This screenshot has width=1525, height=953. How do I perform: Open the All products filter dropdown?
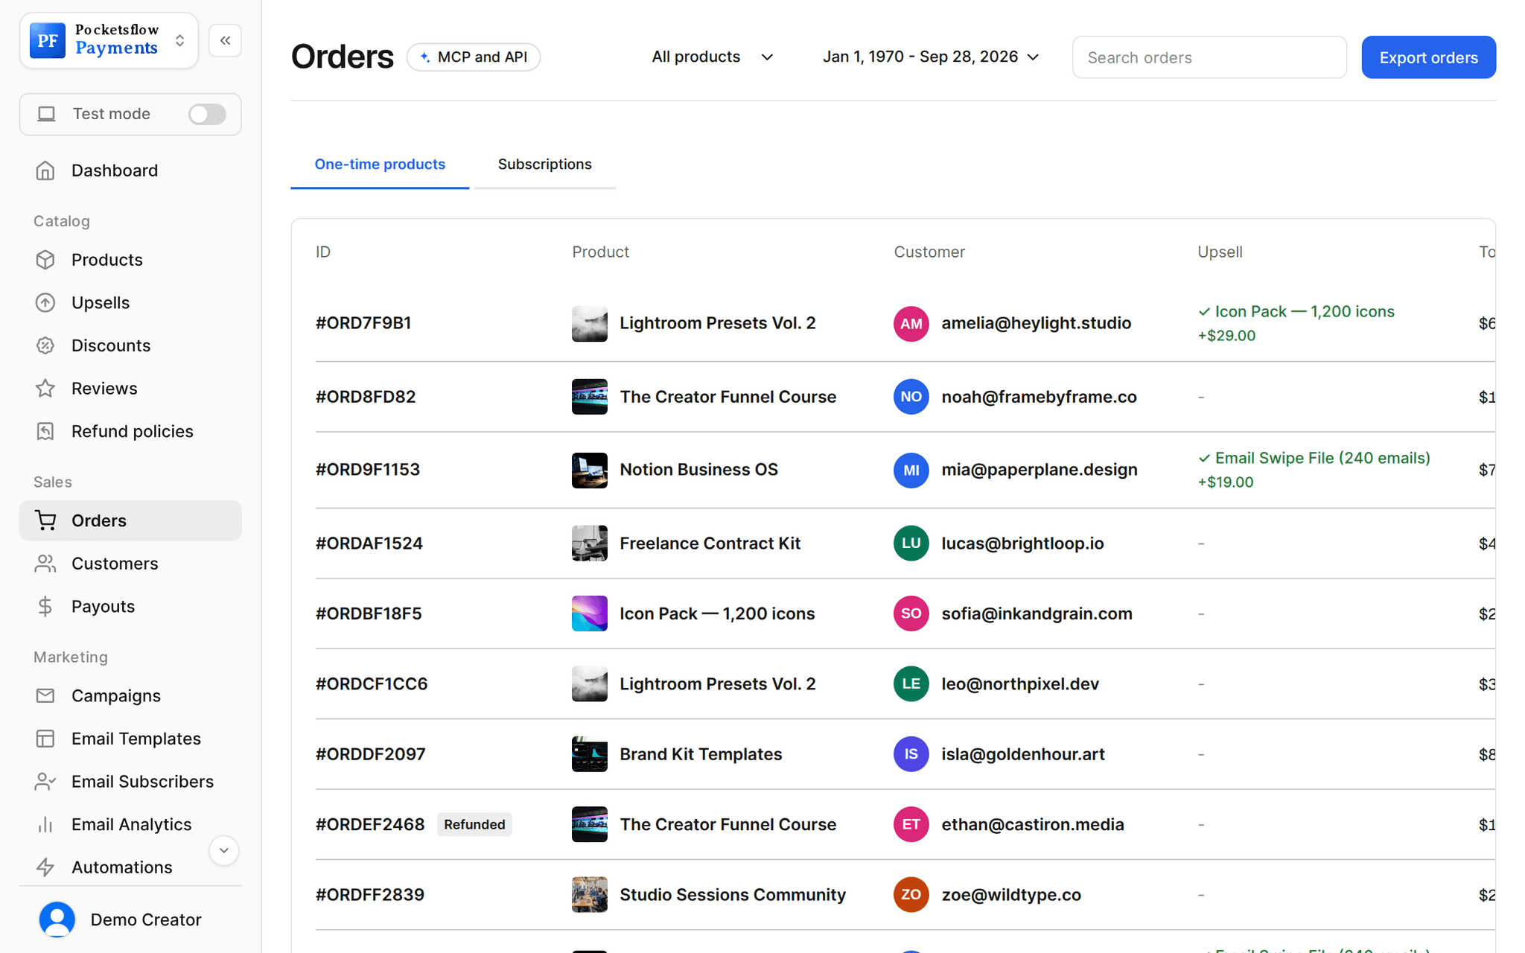713,57
